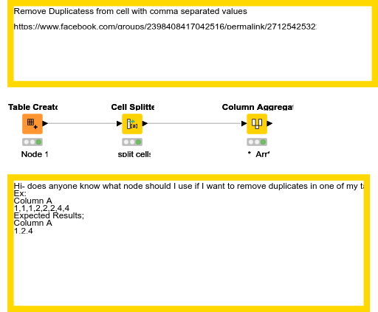Viewport: 378px width, 312px height.
Task: Click the 'Table Creator' node title
Action: tap(32, 107)
